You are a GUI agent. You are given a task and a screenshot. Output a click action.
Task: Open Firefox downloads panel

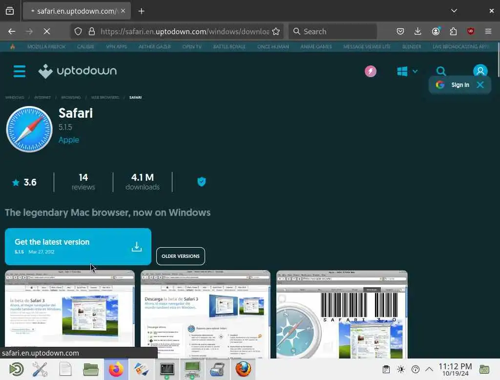[x=418, y=31]
